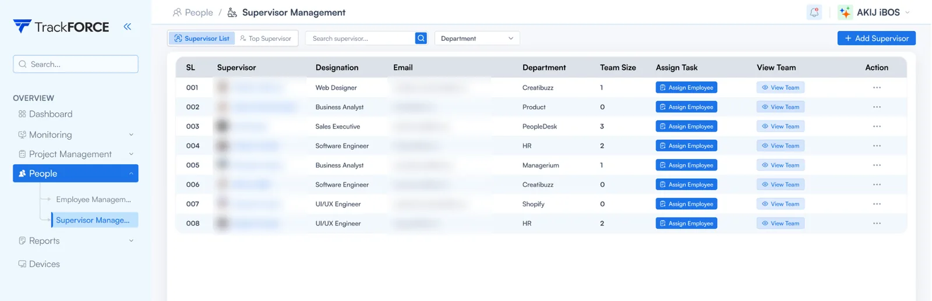Click People in the breadcrumb
Image resolution: width=932 pixels, height=301 pixels.
(x=199, y=12)
